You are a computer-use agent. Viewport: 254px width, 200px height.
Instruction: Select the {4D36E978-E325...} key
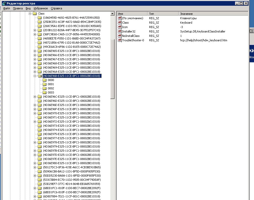[x=72, y=142]
